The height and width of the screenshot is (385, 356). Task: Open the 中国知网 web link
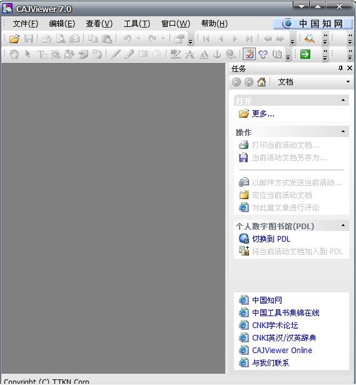point(267,300)
